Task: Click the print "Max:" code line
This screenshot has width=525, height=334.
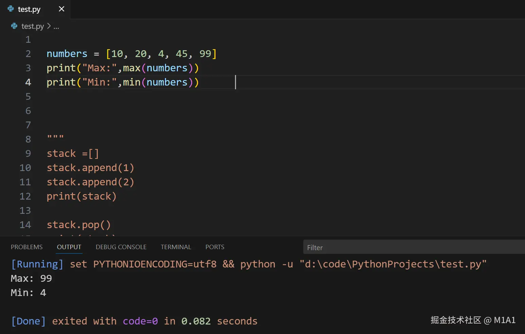Action: pos(123,68)
